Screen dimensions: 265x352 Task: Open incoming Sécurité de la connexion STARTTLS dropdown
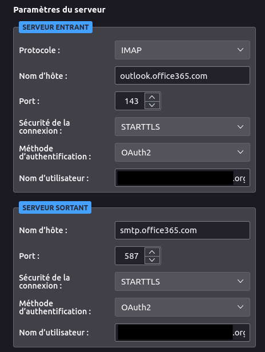tap(182, 127)
